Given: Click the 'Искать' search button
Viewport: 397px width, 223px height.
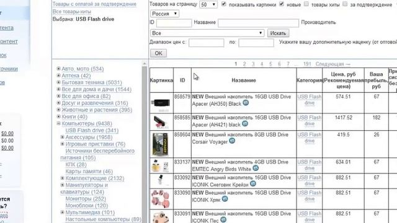Looking at the screenshot, I should click(278, 33).
